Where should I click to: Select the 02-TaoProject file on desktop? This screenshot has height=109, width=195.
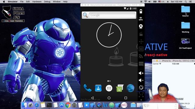[186, 43]
